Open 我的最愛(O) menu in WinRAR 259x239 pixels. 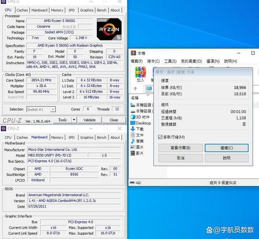192,61
